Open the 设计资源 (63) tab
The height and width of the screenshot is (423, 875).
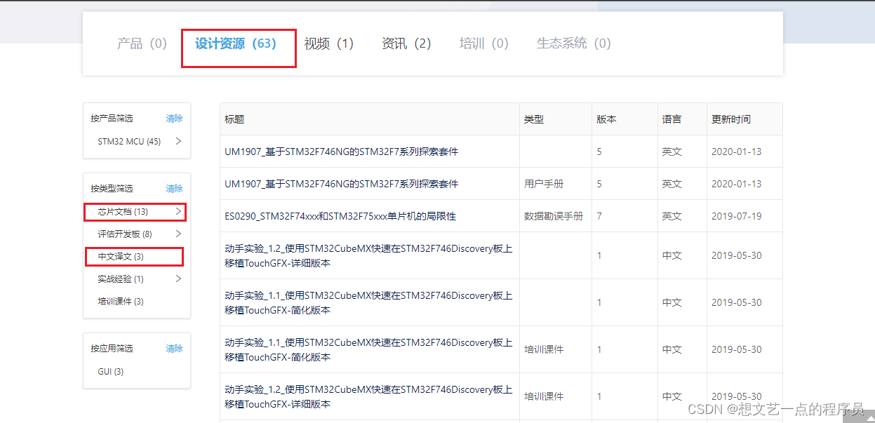click(236, 43)
